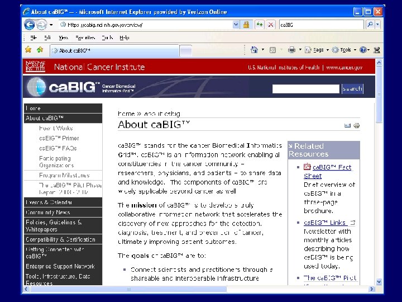
Task: Click the browser Forward arrow button
Action: (41, 25)
